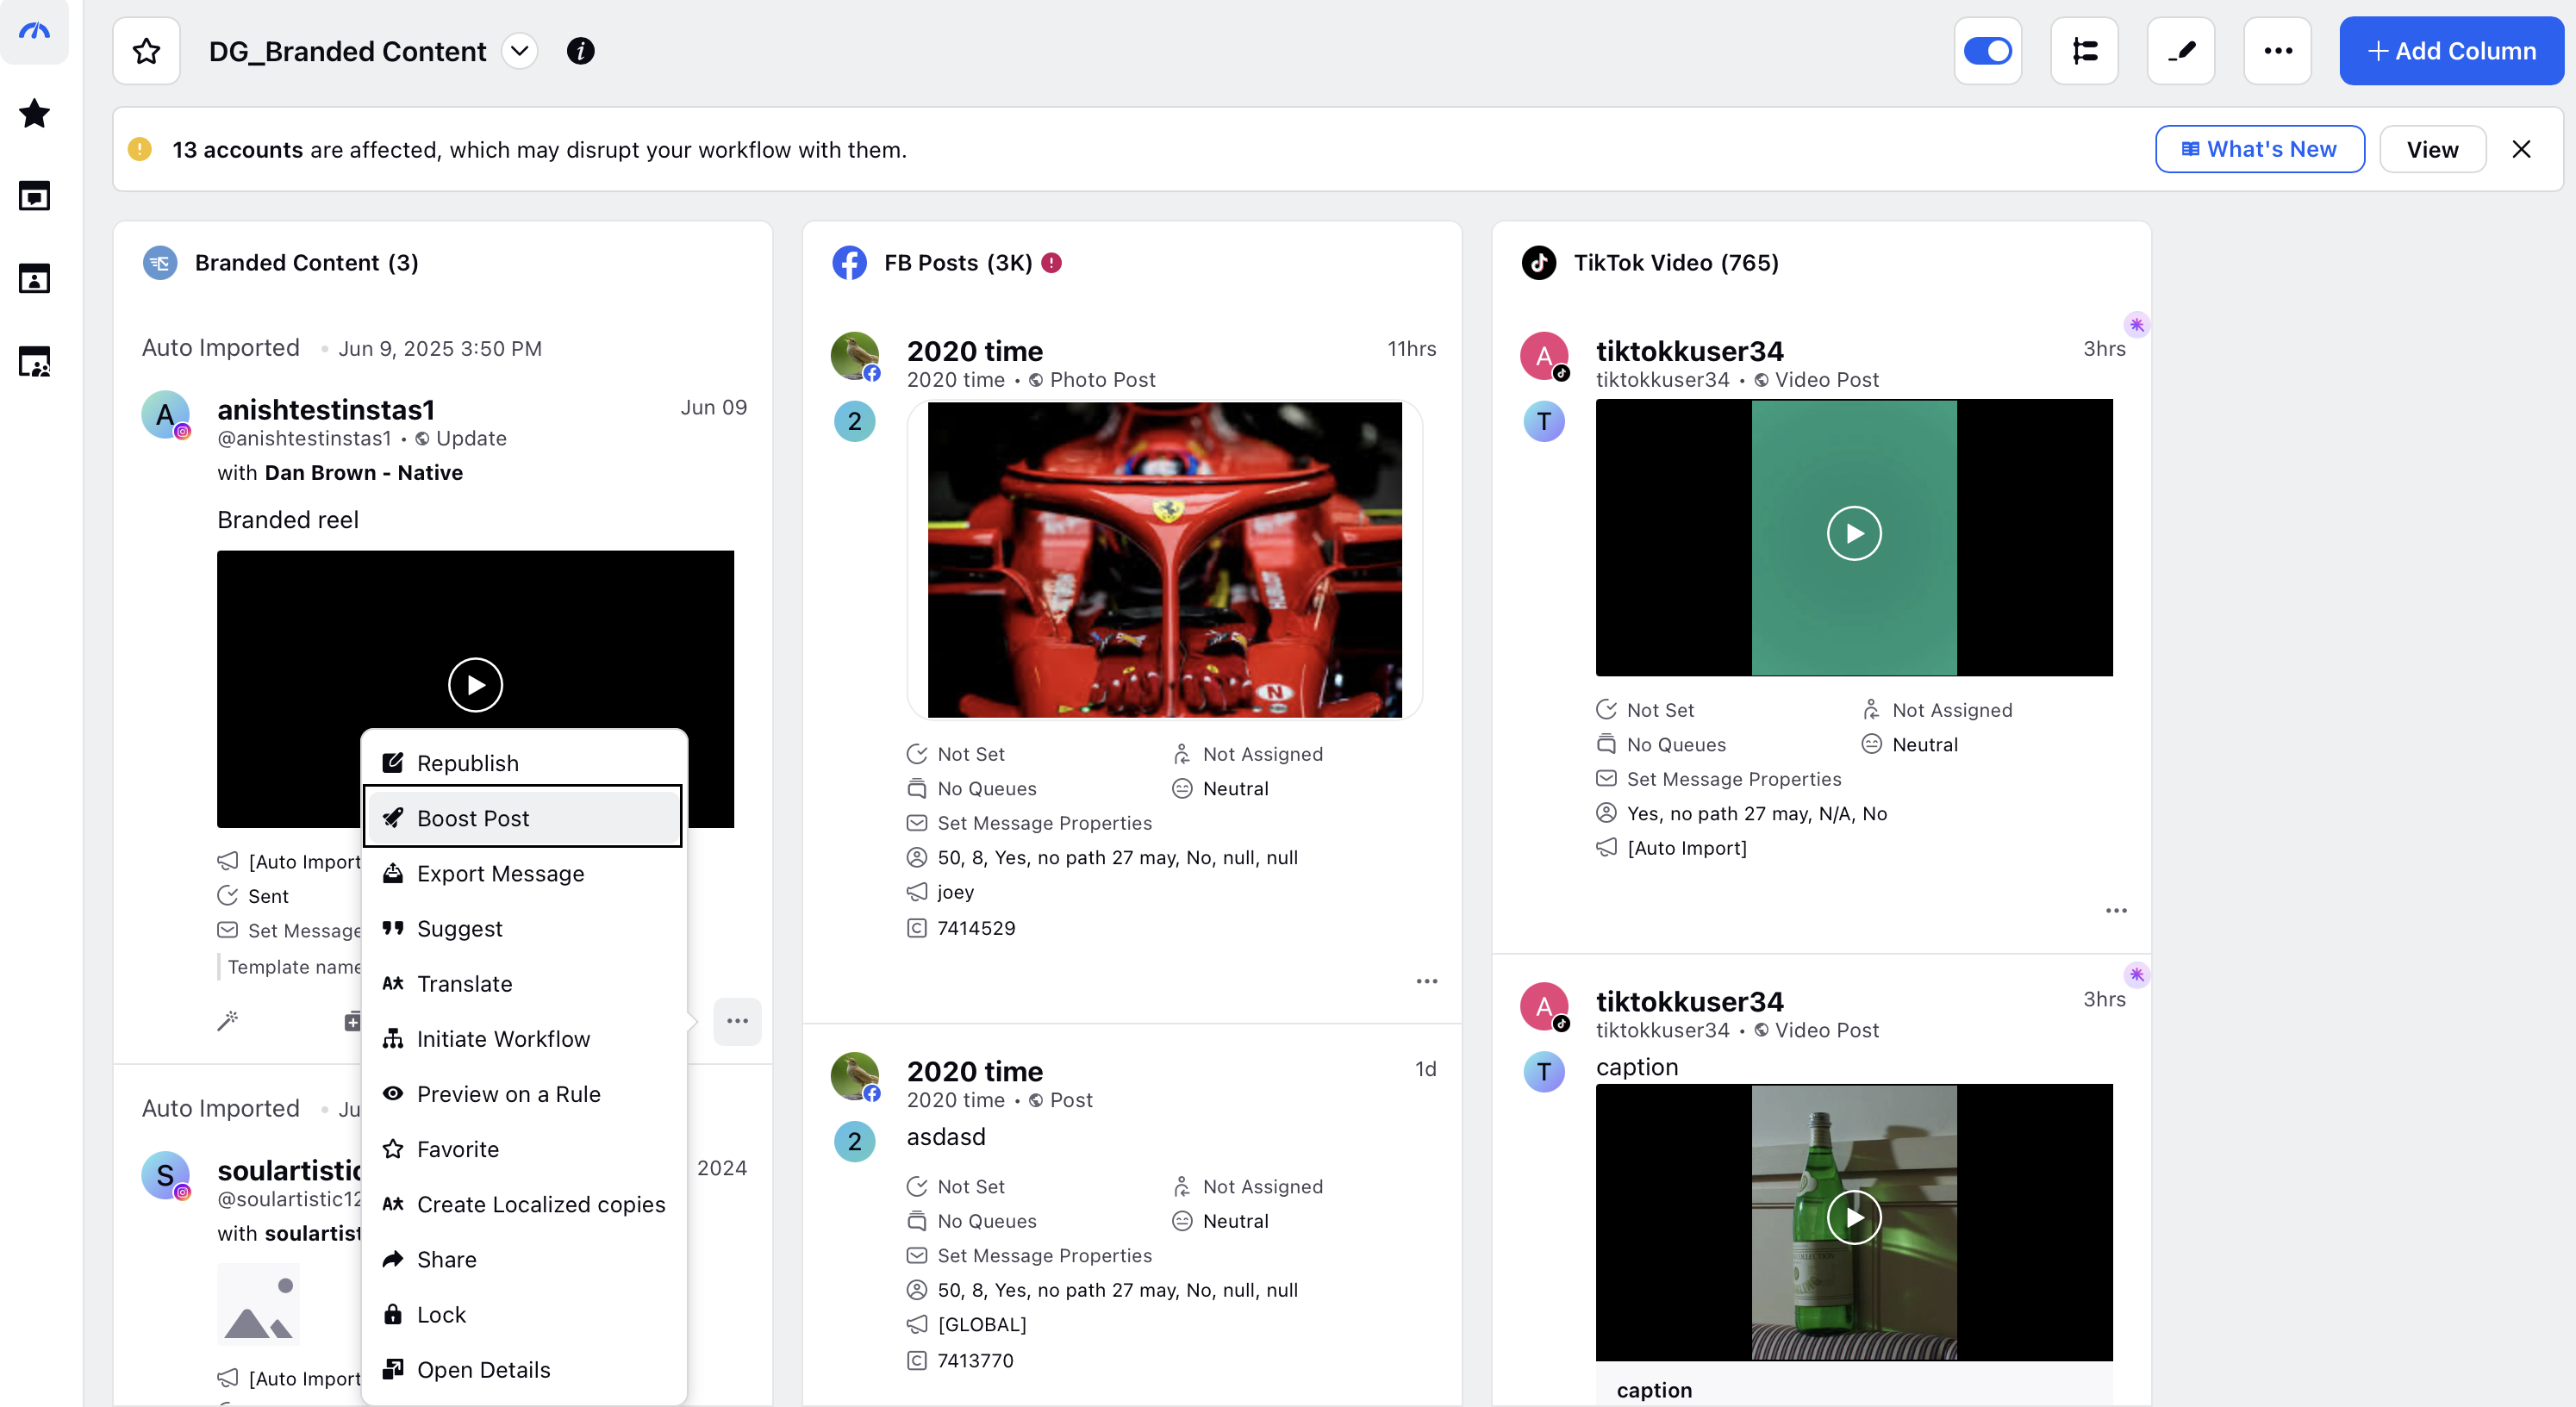Click the 7414529 ID on Photo Post
The width and height of the screenshot is (2576, 1407).
(x=976, y=928)
